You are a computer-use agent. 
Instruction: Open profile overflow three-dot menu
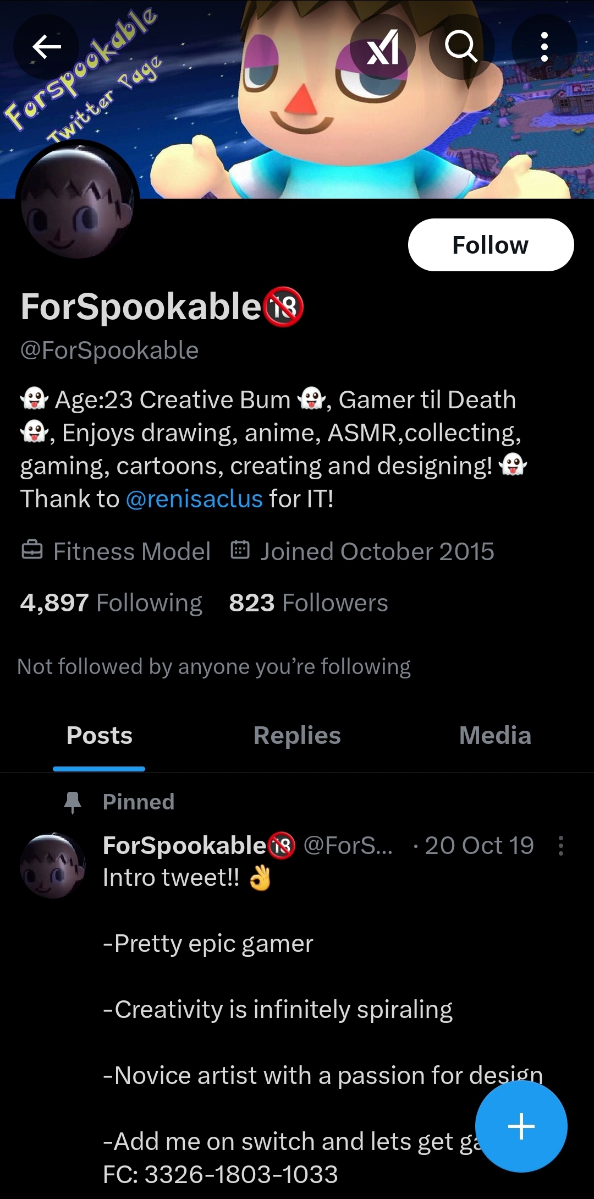[544, 47]
